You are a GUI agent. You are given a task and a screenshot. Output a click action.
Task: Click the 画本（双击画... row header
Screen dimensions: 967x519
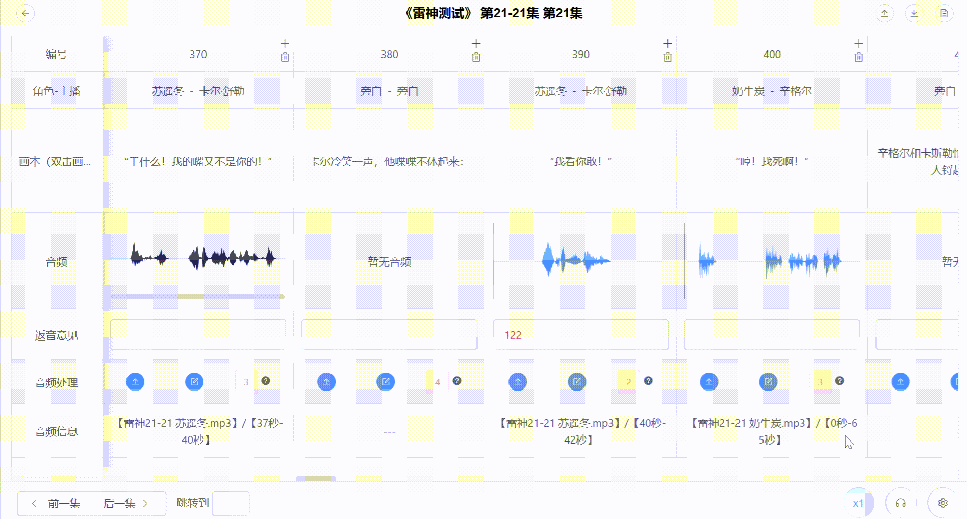coord(55,162)
